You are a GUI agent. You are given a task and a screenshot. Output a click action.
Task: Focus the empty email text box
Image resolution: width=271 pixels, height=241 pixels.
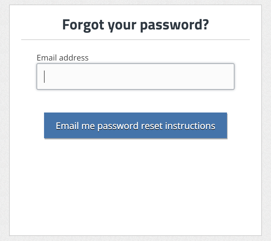(x=135, y=77)
